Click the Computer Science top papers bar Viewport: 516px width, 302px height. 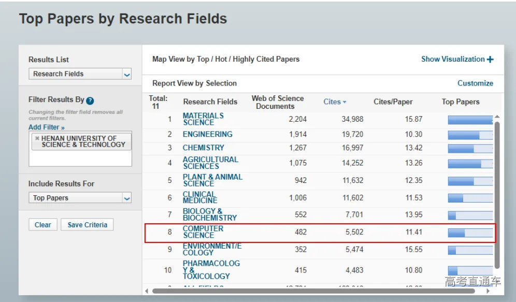tap(470, 233)
